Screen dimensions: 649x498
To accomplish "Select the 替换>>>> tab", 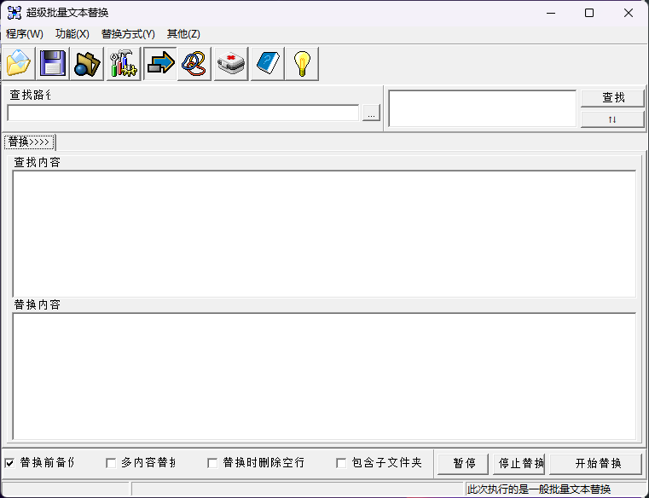I will click(30, 142).
